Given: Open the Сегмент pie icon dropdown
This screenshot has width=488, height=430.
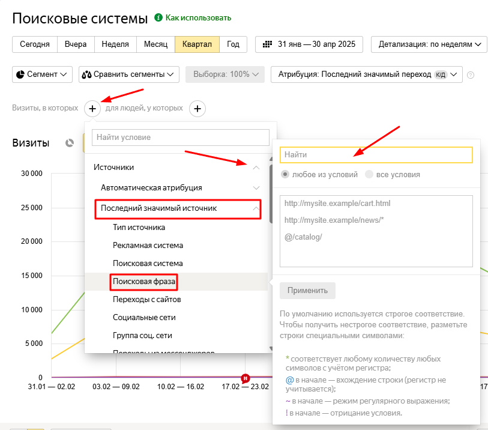Looking at the screenshot, I should coord(42,74).
